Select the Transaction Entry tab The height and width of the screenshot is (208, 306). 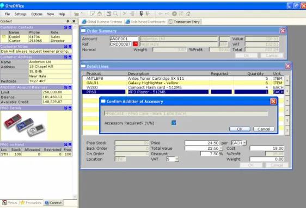point(185,22)
